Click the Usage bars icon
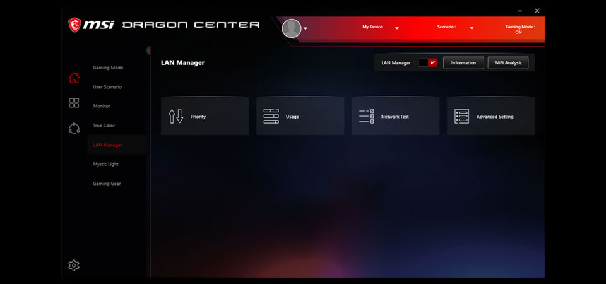This screenshot has height=284, width=606. point(271,116)
